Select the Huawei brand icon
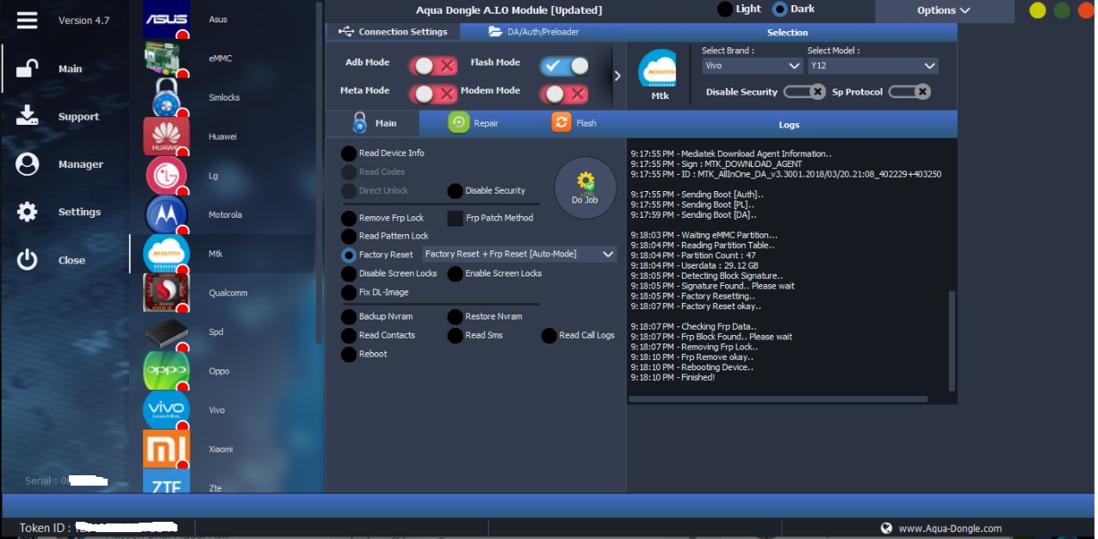1098x539 pixels. point(166,136)
